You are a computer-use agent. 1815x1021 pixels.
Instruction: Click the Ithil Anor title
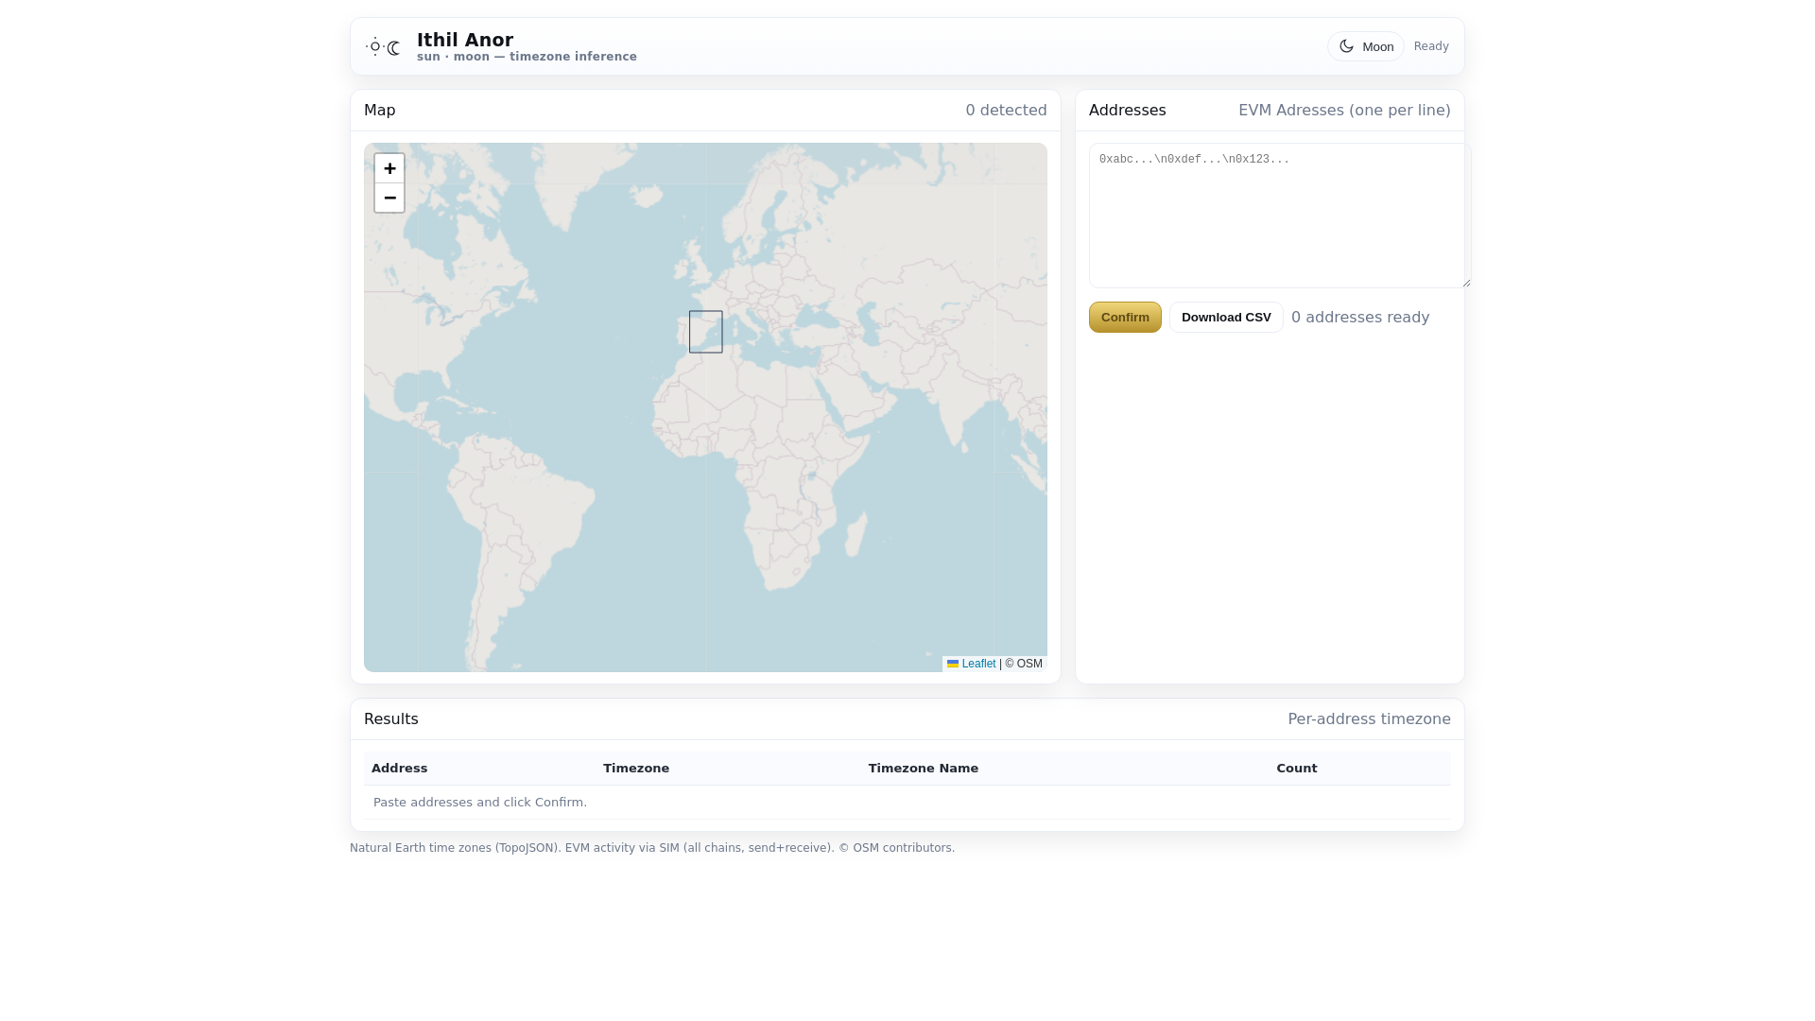(x=465, y=40)
